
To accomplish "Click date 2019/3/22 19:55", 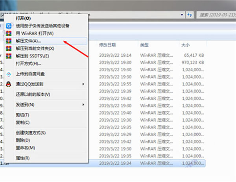I will pyautogui.click(x=115, y=84).
